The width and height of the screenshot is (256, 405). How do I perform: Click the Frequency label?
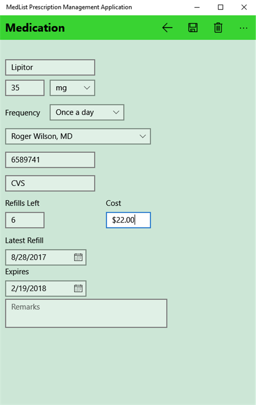tap(23, 113)
